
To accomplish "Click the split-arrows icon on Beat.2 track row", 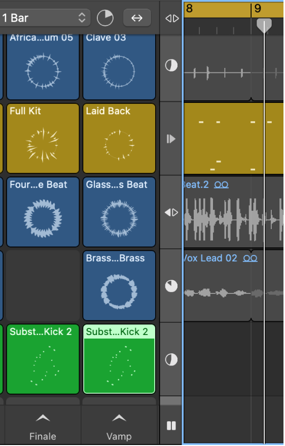I will point(171,212).
